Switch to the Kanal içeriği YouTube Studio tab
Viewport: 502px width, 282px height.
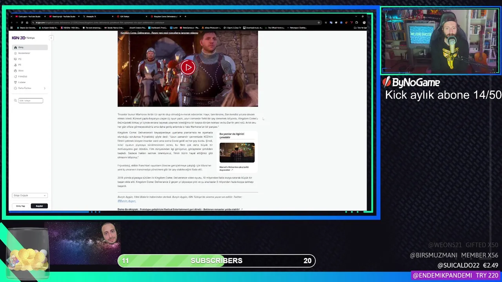point(64,16)
